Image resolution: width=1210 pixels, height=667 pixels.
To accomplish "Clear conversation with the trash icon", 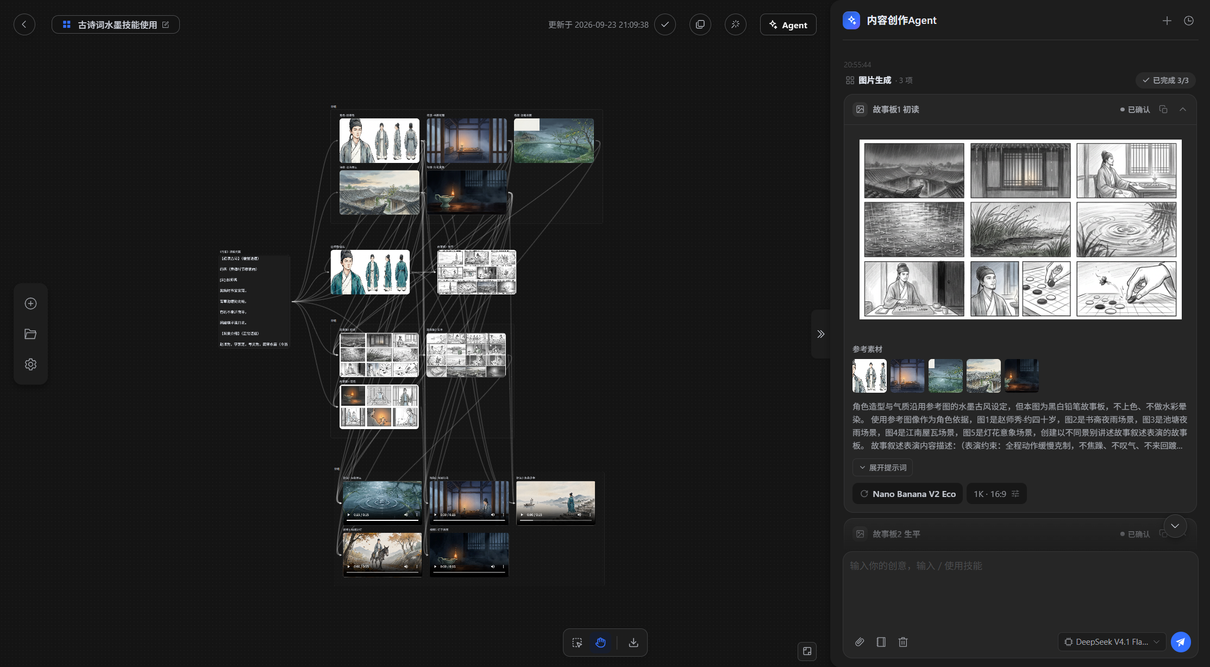I will 903,642.
